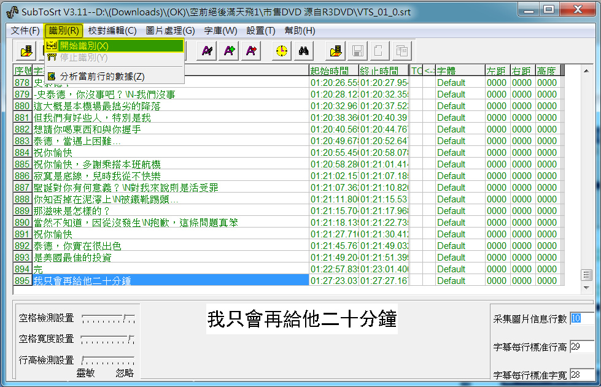
Task: Click the 采集圖片信息行數 input field
Action: pyautogui.click(x=581, y=318)
